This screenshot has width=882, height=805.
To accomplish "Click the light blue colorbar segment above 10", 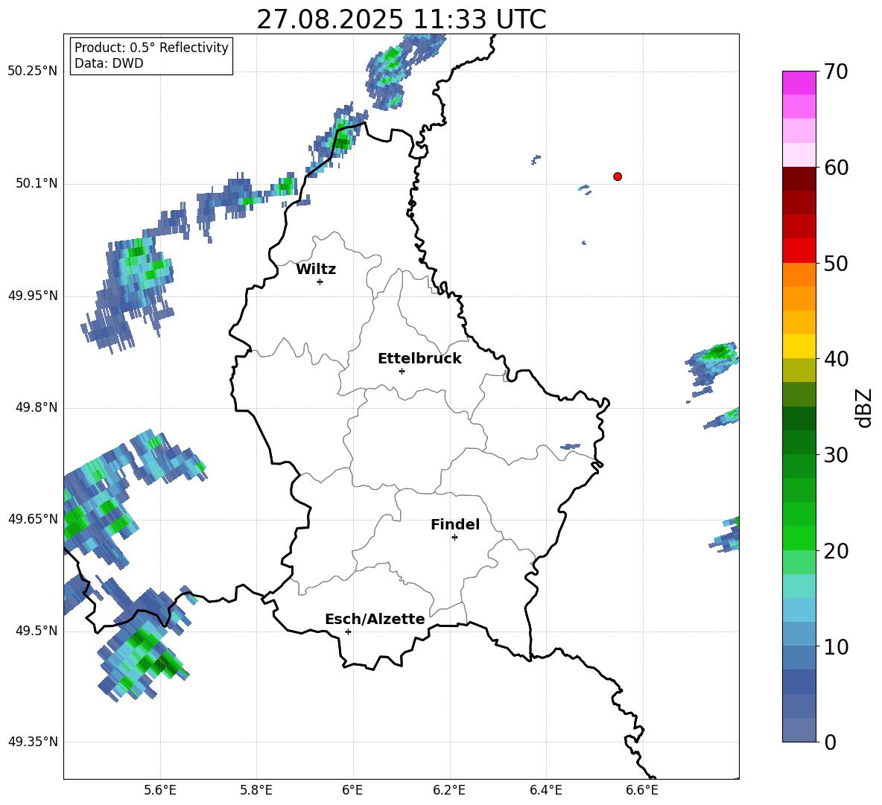I will click(799, 634).
